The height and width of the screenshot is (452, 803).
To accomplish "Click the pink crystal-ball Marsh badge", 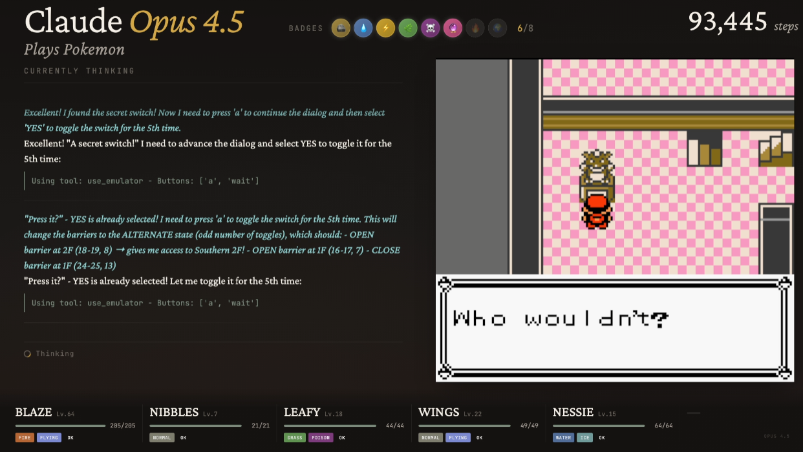I will pyautogui.click(x=453, y=28).
